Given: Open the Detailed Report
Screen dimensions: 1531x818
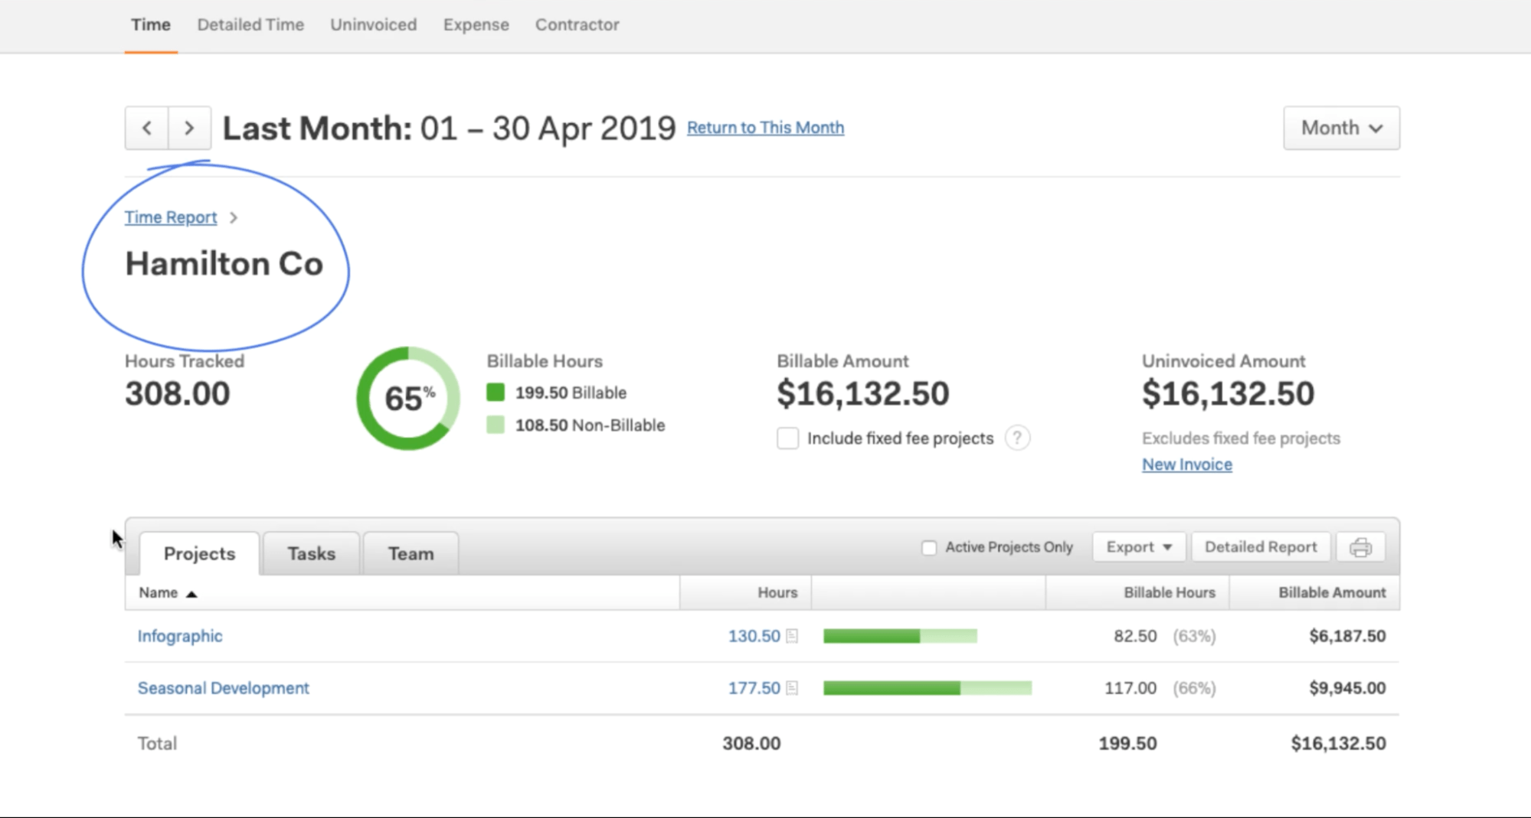Looking at the screenshot, I should click(1261, 547).
